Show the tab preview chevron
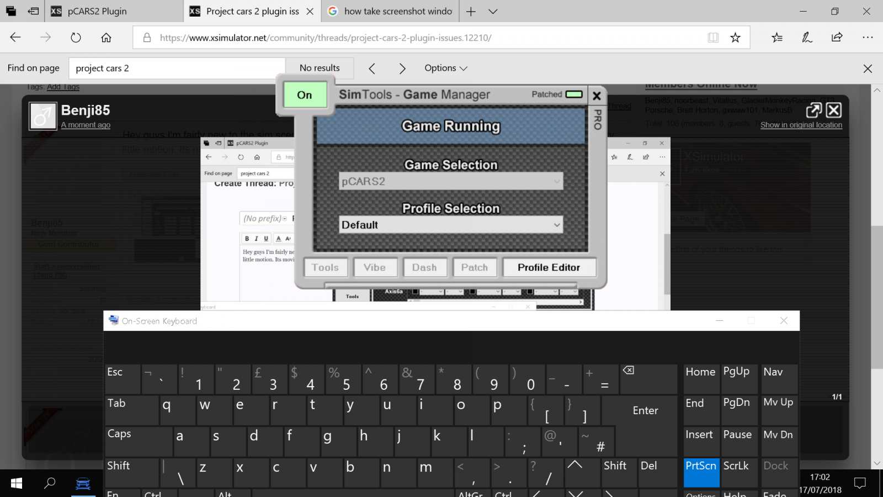883x497 pixels. point(493,11)
